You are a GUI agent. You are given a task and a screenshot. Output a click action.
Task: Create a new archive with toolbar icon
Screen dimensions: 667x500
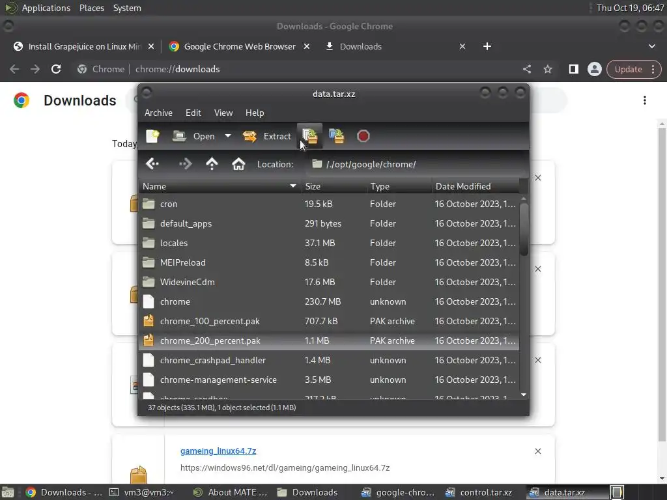[x=152, y=136]
